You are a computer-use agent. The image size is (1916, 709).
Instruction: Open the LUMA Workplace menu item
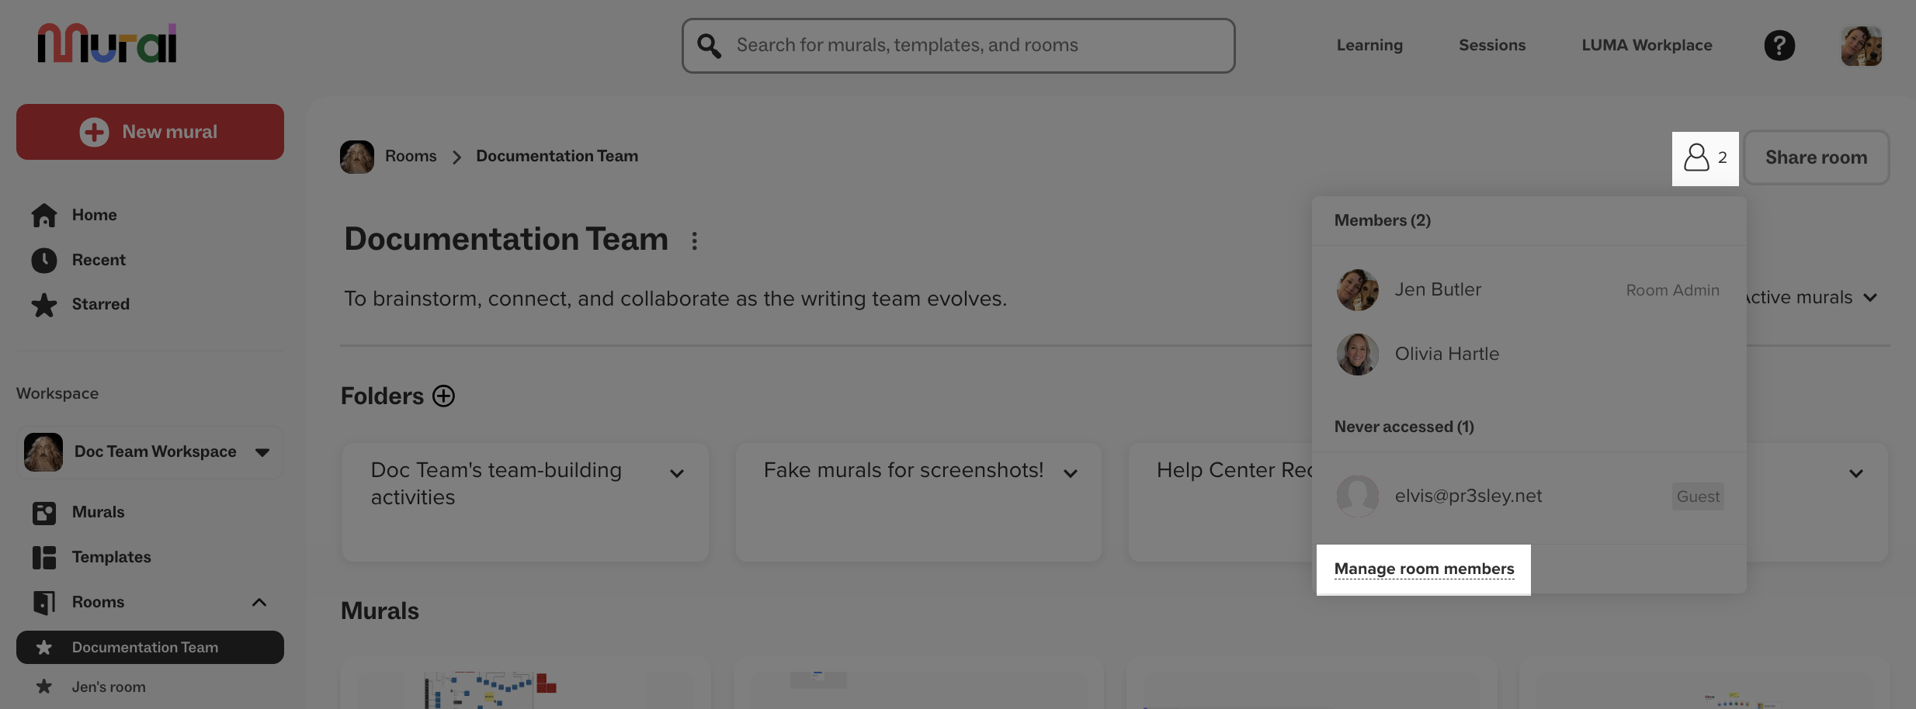1647,45
